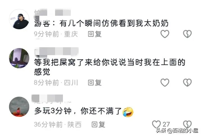The image size is (202, 137).
Task: Reply to the Sichuan comment
Action: (95, 82)
